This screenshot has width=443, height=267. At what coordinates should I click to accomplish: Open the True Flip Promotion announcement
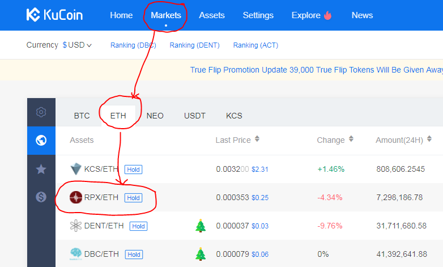(x=317, y=70)
